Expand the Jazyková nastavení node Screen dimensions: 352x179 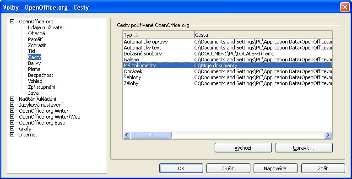click(12, 105)
